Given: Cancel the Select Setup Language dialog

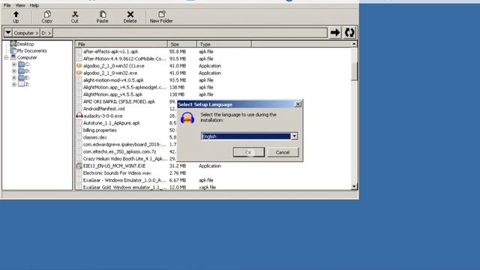Looking at the screenshot, I should 283,152.
